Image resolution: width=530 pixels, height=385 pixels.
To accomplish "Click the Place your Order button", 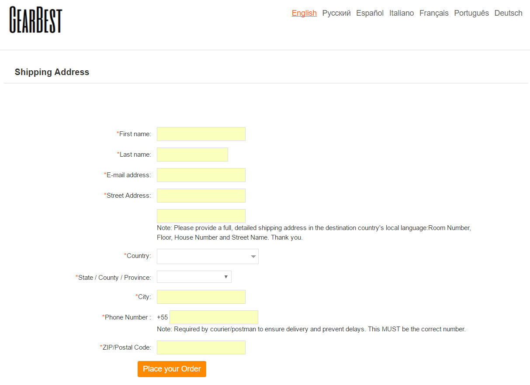I will click(x=172, y=369).
